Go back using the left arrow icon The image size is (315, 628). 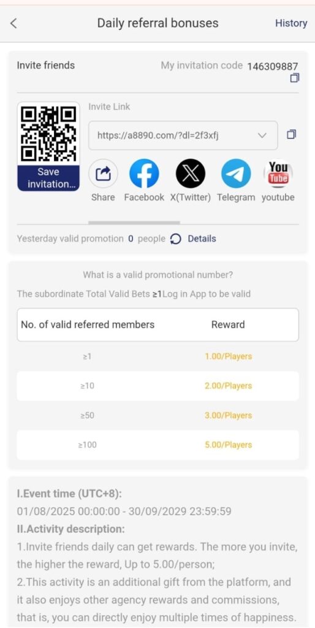13,23
